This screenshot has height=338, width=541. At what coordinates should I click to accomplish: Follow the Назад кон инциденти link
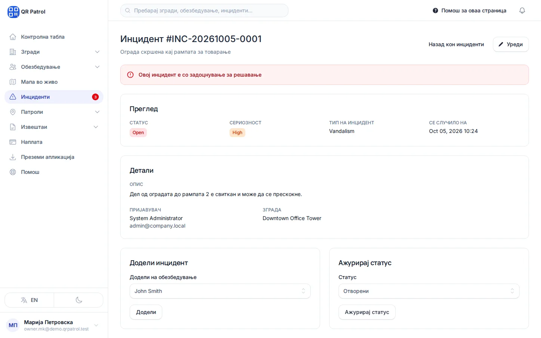click(456, 44)
